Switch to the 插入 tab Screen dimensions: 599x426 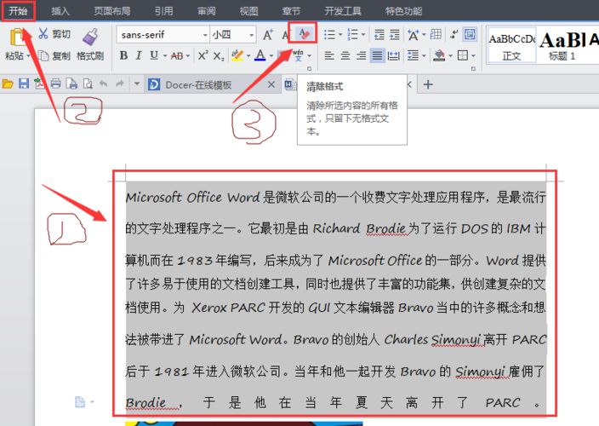tap(60, 11)
